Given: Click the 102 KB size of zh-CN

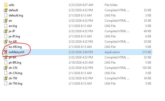Looking at the screenshot, I should click(x=147, y=68).
